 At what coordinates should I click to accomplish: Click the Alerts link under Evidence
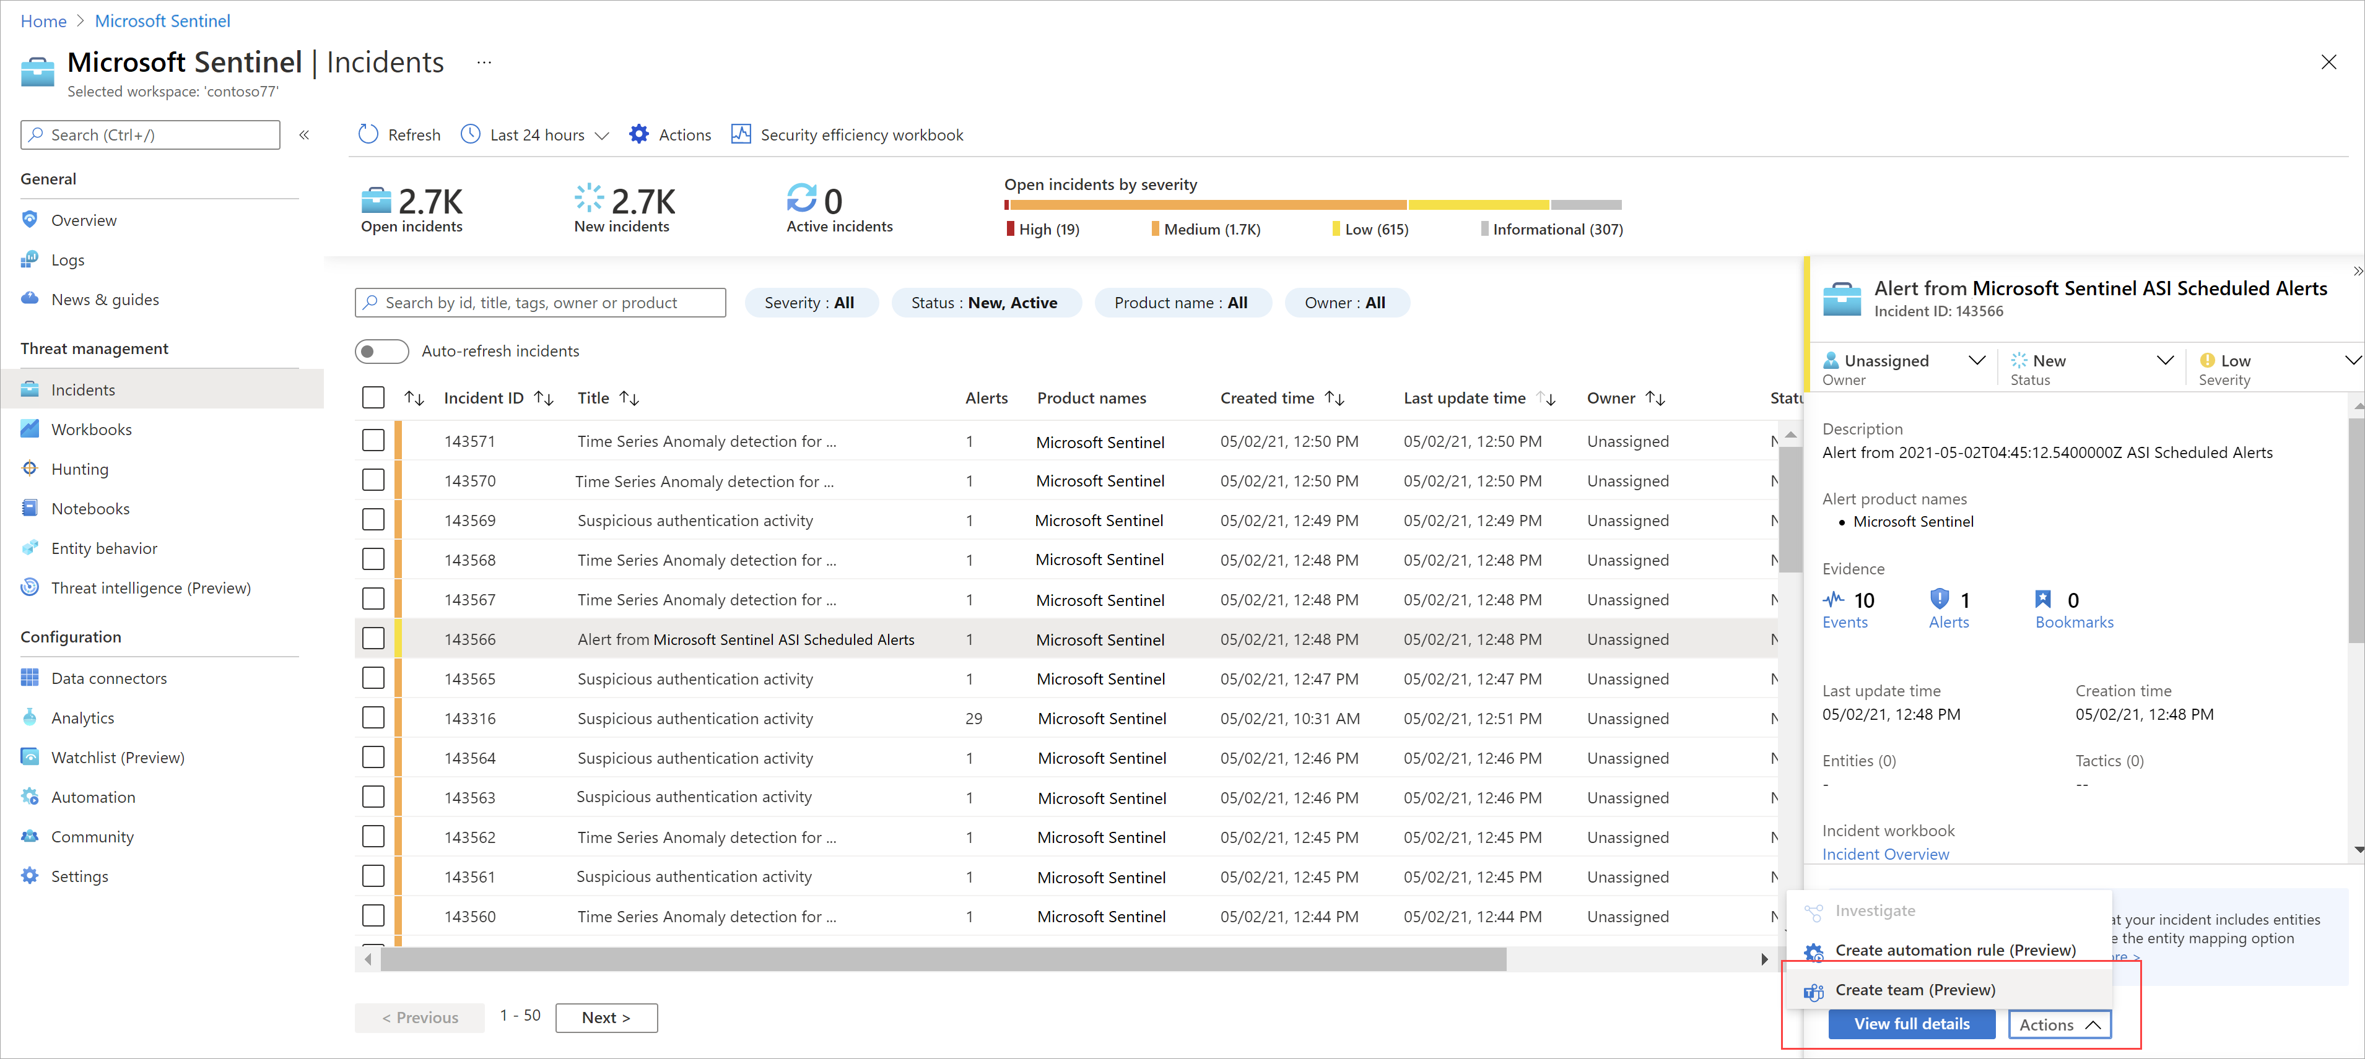(1948, 621)
